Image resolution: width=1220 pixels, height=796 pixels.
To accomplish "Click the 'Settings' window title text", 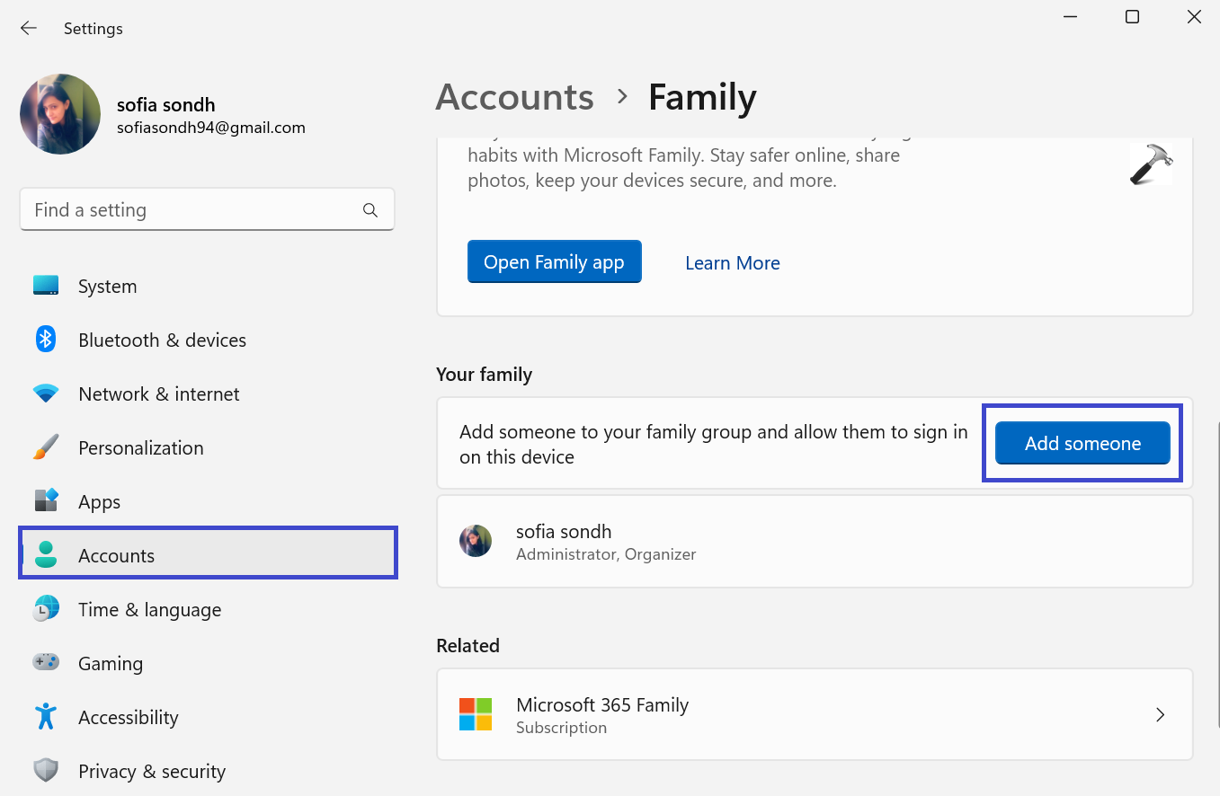I will (x=94, y=29).
